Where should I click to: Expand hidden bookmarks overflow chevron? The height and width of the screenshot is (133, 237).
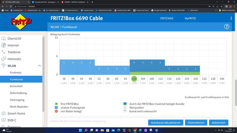point(216,10)
